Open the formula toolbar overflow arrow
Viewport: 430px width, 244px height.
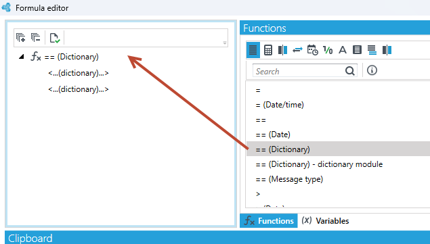225,43
